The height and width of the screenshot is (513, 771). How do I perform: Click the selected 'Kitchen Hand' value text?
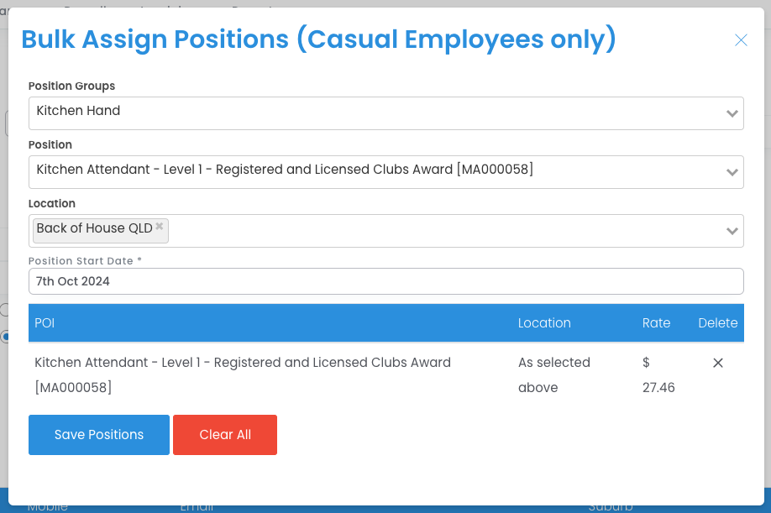[79, 111]
